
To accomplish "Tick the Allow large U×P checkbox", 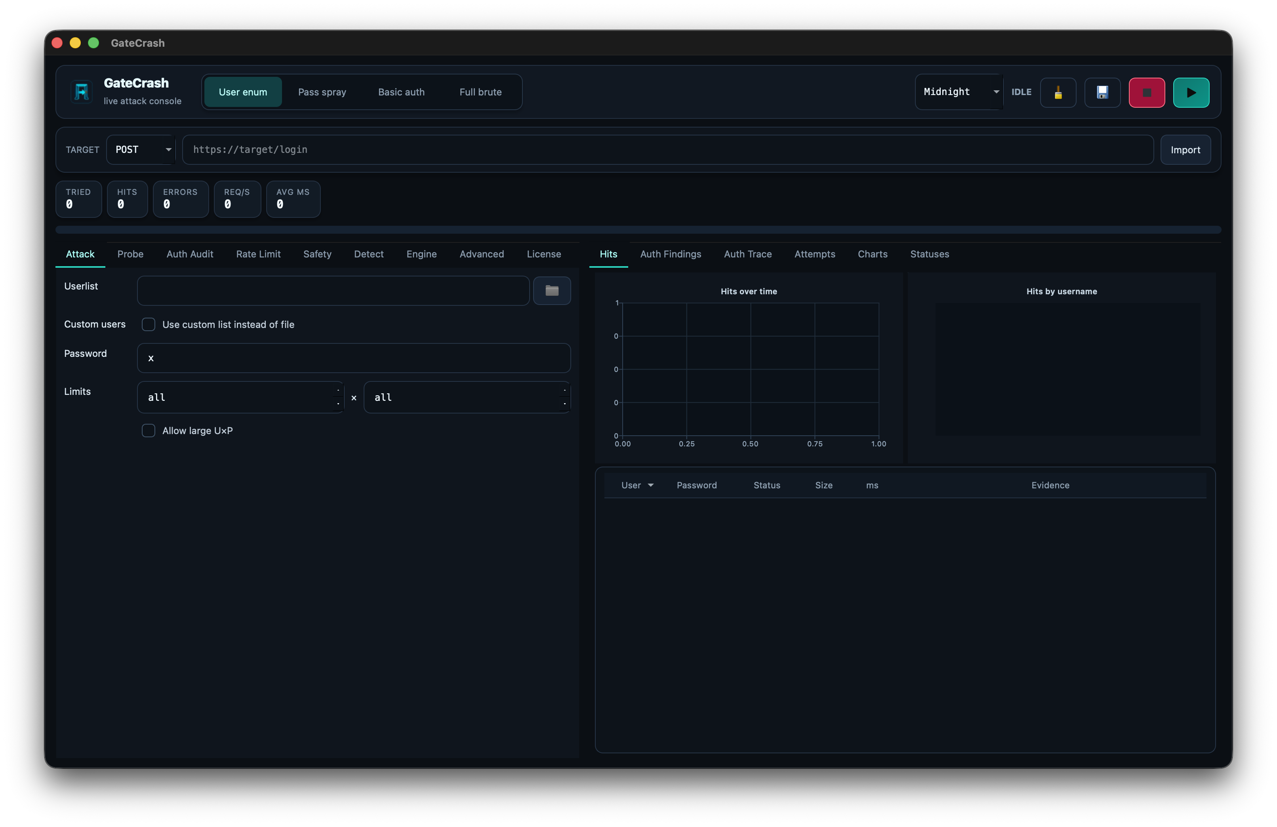I will coord(149,431).
